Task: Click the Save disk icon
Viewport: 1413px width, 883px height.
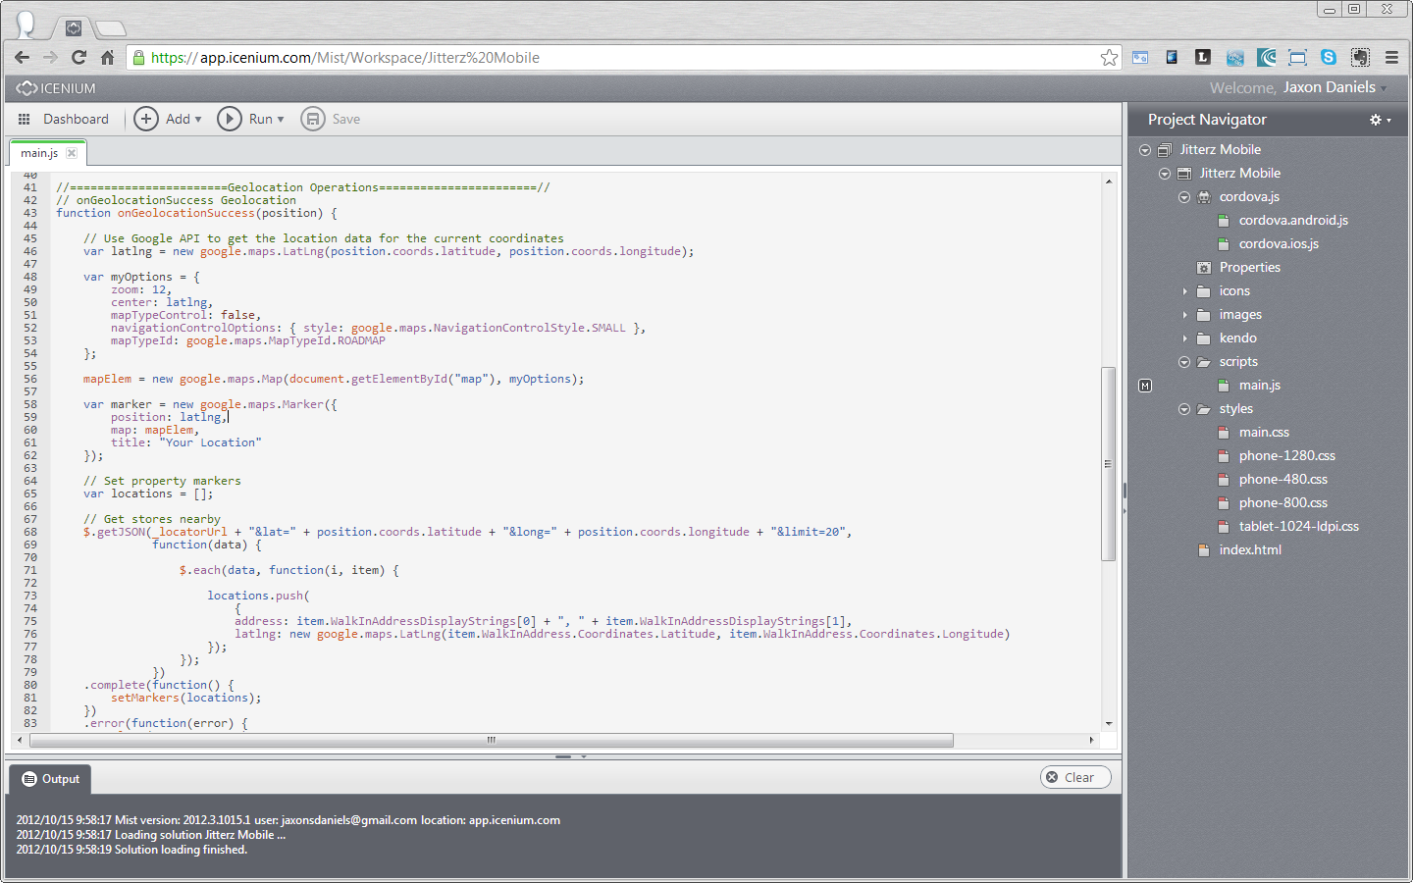Action: (x=312, y=119)
